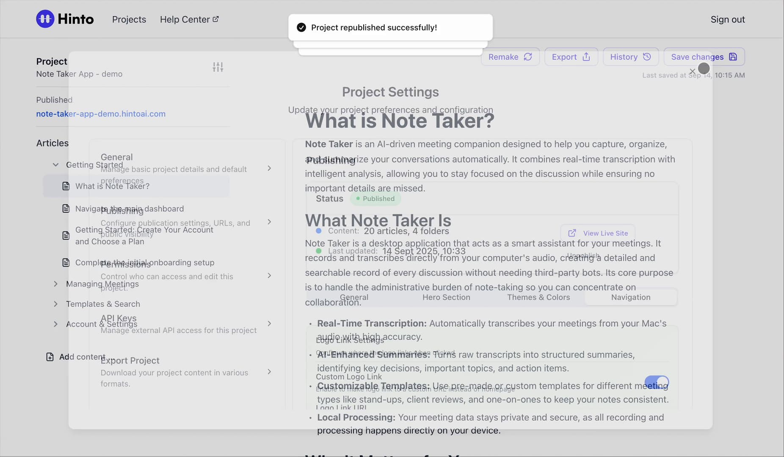Viewport: 784px width, 457px height.
Task: Open the Projects menu item
Action: (129, 19)
